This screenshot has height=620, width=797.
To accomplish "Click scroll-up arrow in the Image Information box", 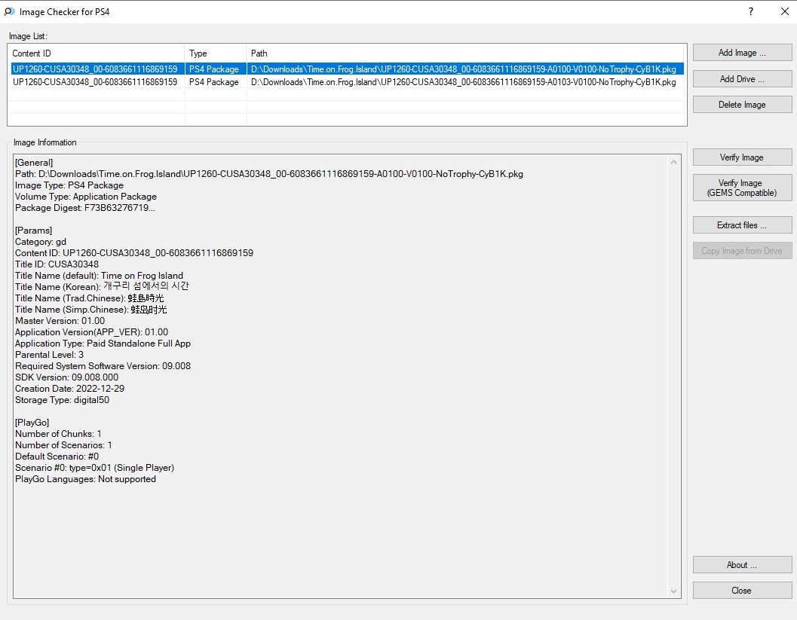I will click(673, 162).
